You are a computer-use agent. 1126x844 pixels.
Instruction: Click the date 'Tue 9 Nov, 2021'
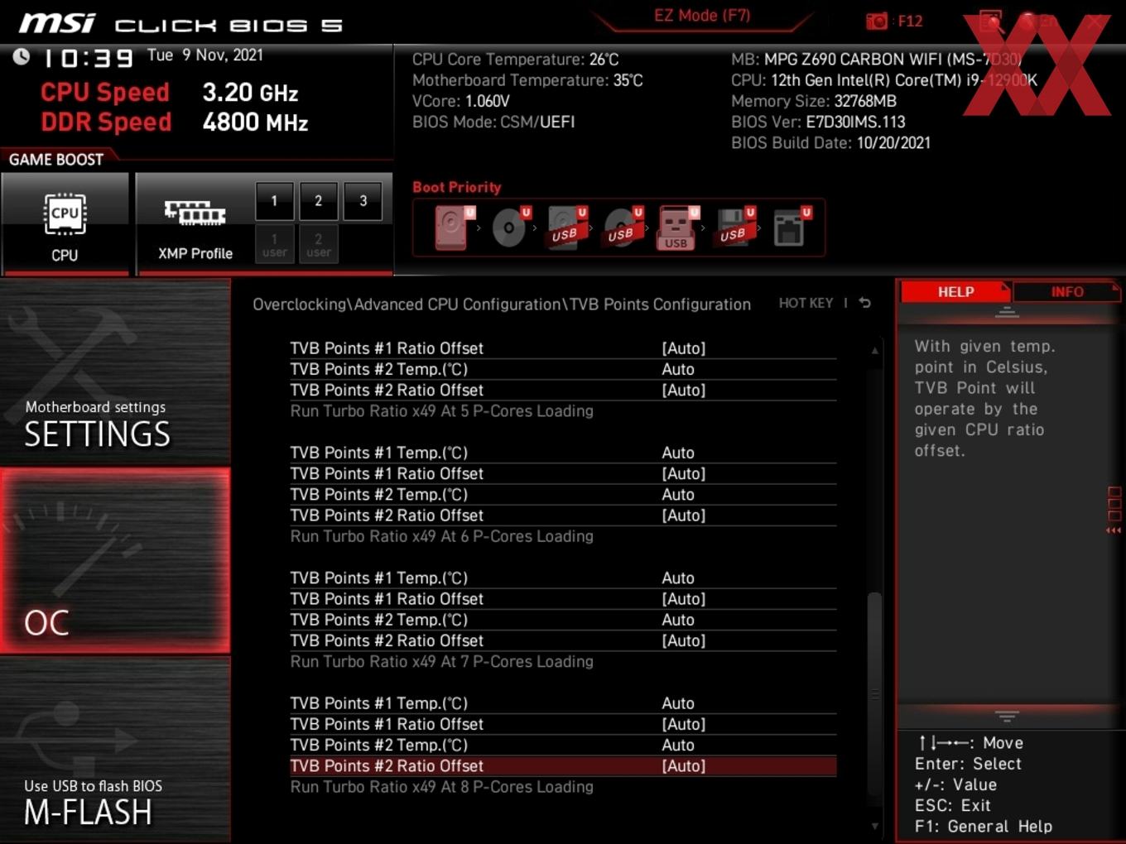205,55
